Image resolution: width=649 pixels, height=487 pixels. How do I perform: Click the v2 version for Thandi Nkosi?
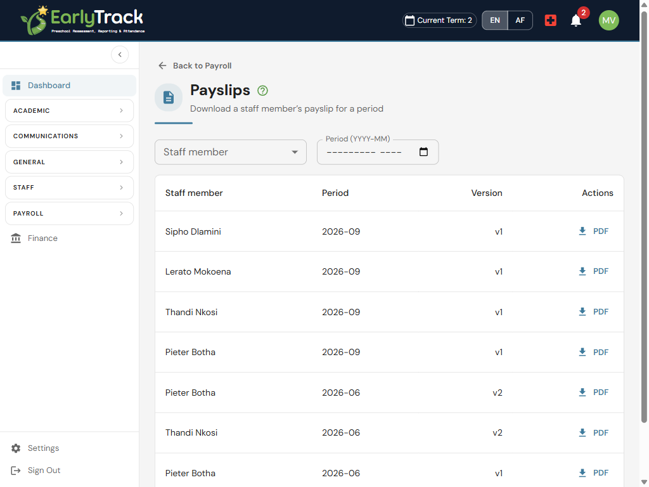pyautogui.click(x=498, y=432)
